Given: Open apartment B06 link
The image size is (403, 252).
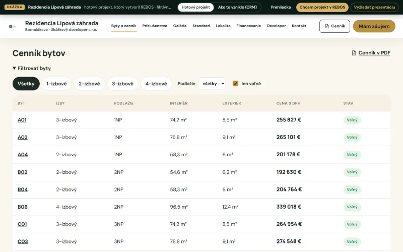Looking at the screenshot, I should [x=23, y=207].
